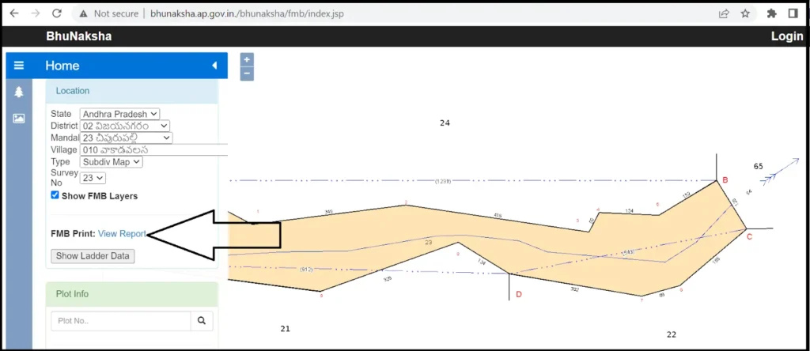The height and width of the screenshot is (351, 810).
Task: Click the BhuNaksha title in the header
Action: tap(78, 36)
